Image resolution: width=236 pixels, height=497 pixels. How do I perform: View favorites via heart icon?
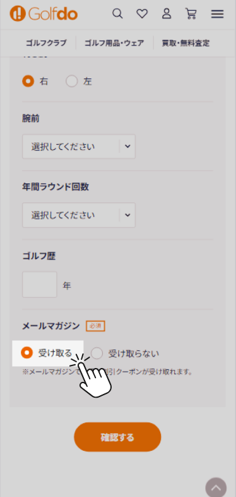click(x=142, y=14)
